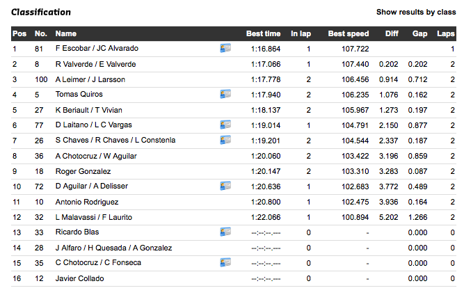Open profile card for D Laitano / L C Vargas

click(x=225, y=125)
